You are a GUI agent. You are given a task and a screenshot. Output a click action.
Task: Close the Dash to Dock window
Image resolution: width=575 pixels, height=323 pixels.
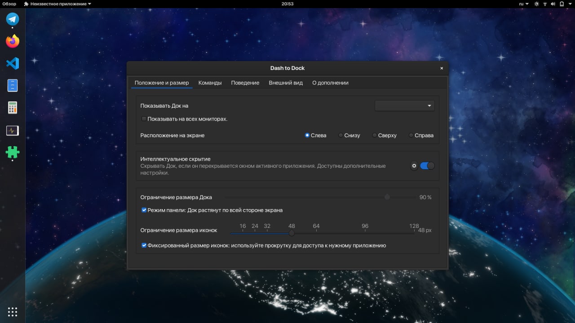pos(442,68)
